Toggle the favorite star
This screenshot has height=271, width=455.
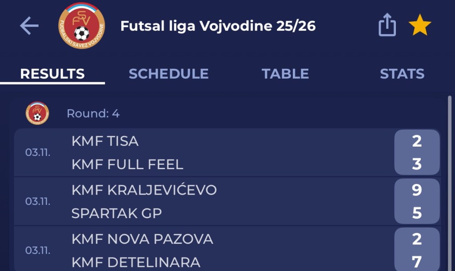[420, 26]
